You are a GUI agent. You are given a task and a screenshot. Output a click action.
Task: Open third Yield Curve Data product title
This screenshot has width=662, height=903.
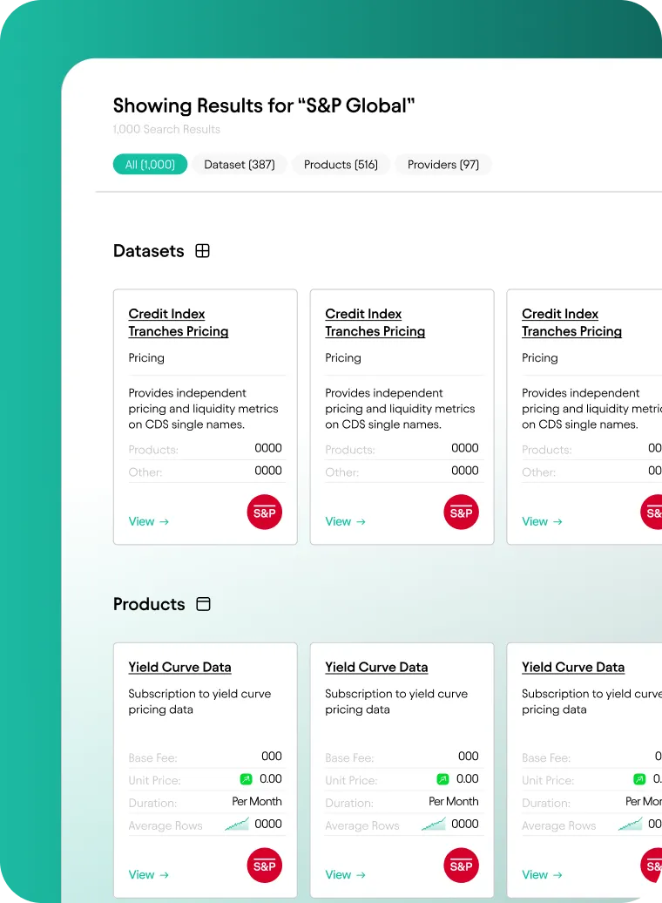573,667
